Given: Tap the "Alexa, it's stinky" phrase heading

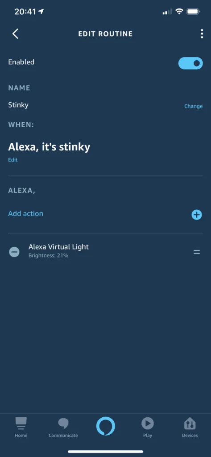Looking at the screenshot, I should click(x=49, y=147).
